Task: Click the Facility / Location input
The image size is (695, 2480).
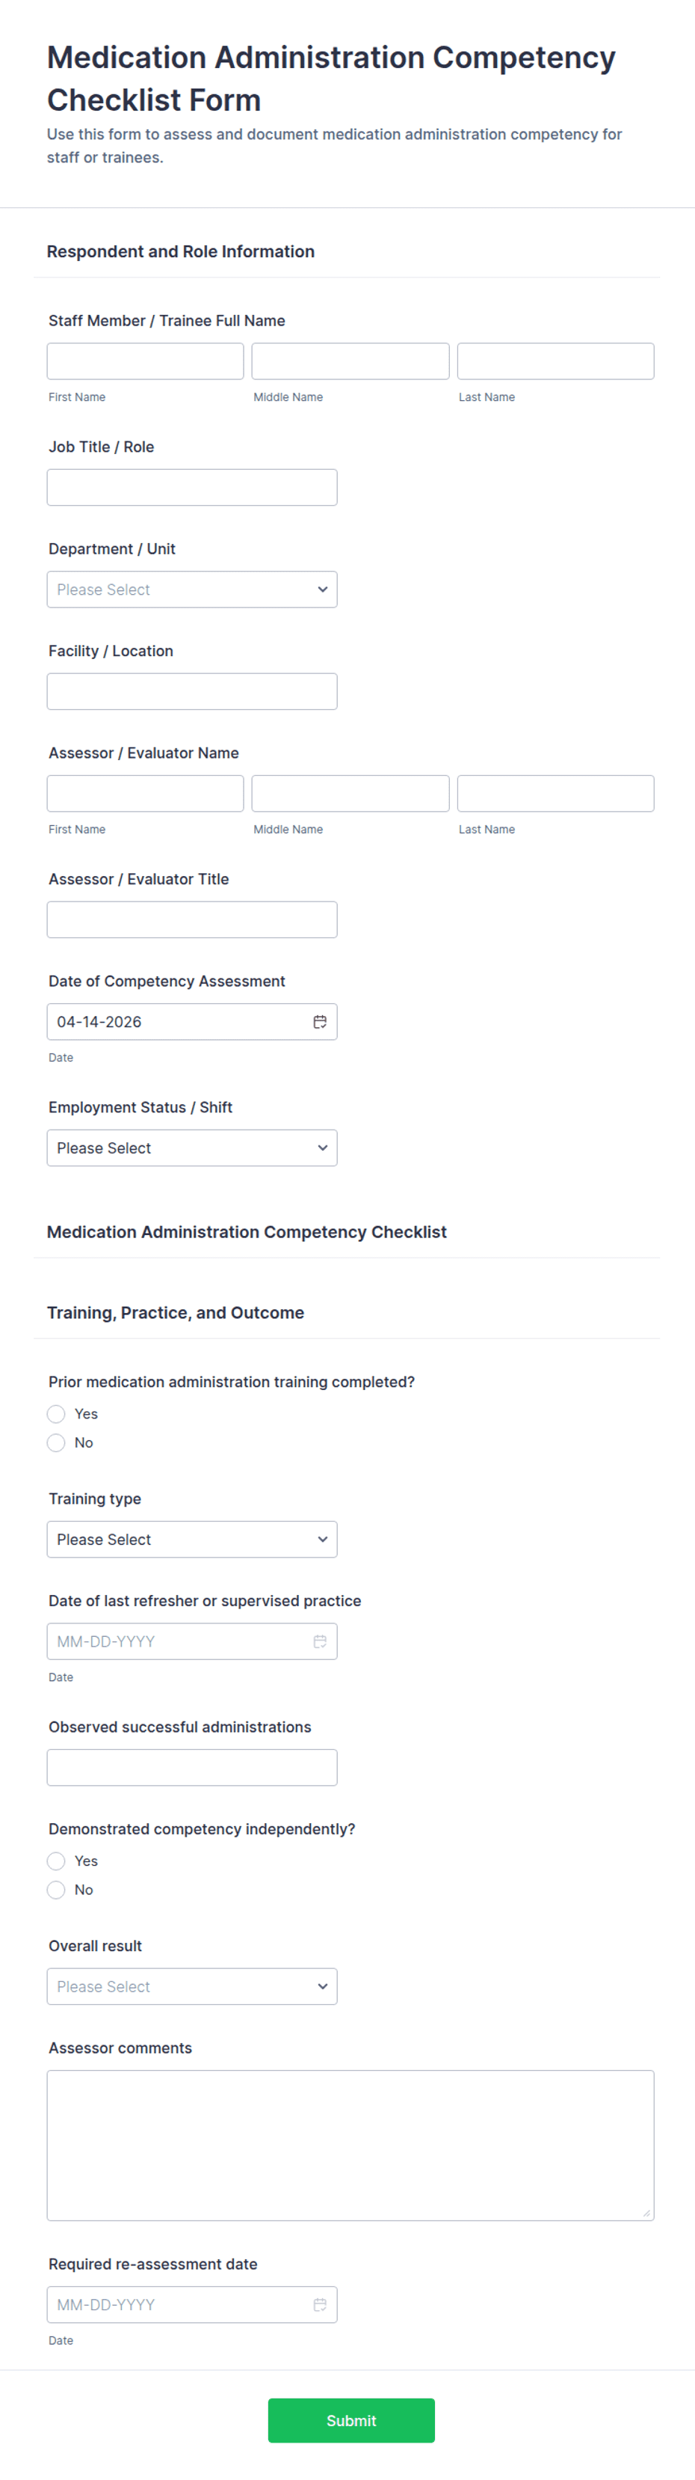Action: (x=191, y=691)
